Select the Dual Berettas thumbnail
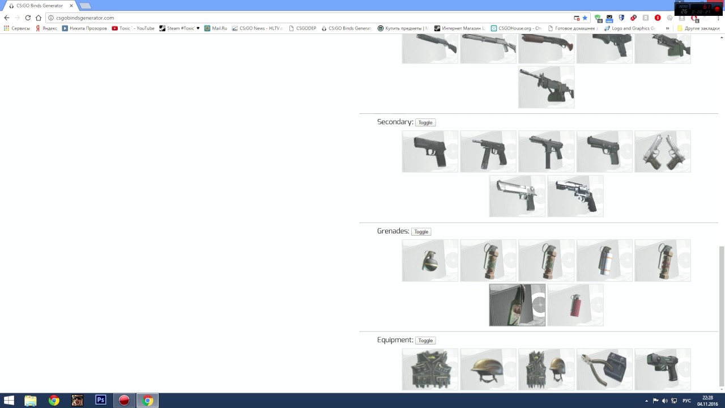Image resolution: width=725 pixels, height=408 pixels. 662,151
